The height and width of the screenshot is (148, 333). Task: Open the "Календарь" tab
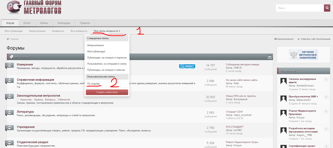(64, 23)
